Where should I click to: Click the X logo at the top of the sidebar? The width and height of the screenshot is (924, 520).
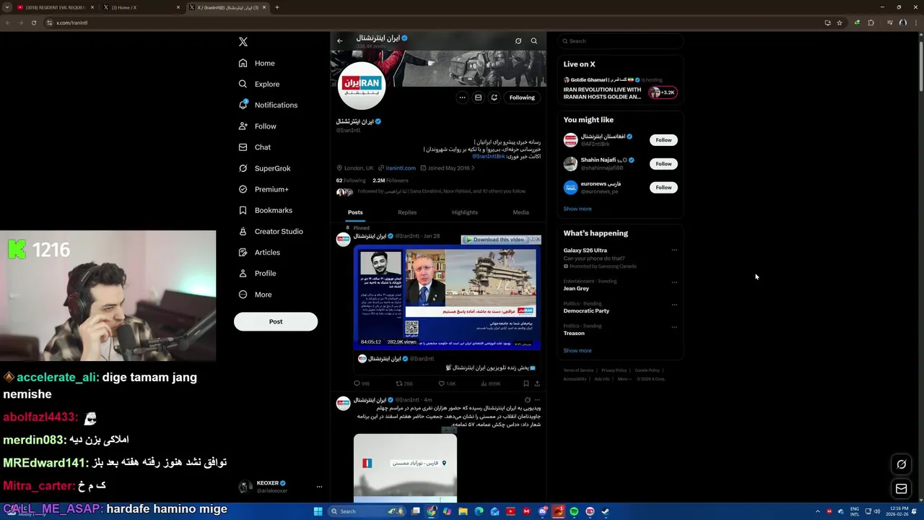[x=243, y=42]
